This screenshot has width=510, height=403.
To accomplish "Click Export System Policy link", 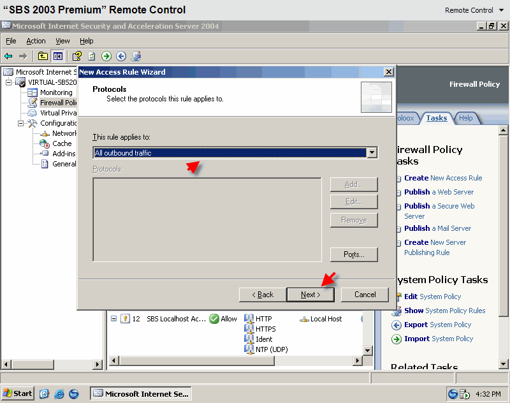I will [437, 325].
